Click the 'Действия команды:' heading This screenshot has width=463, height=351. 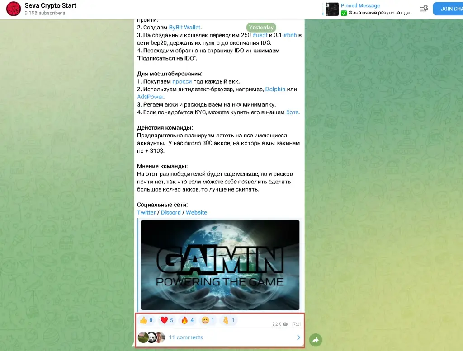click(x=165, y=128)
